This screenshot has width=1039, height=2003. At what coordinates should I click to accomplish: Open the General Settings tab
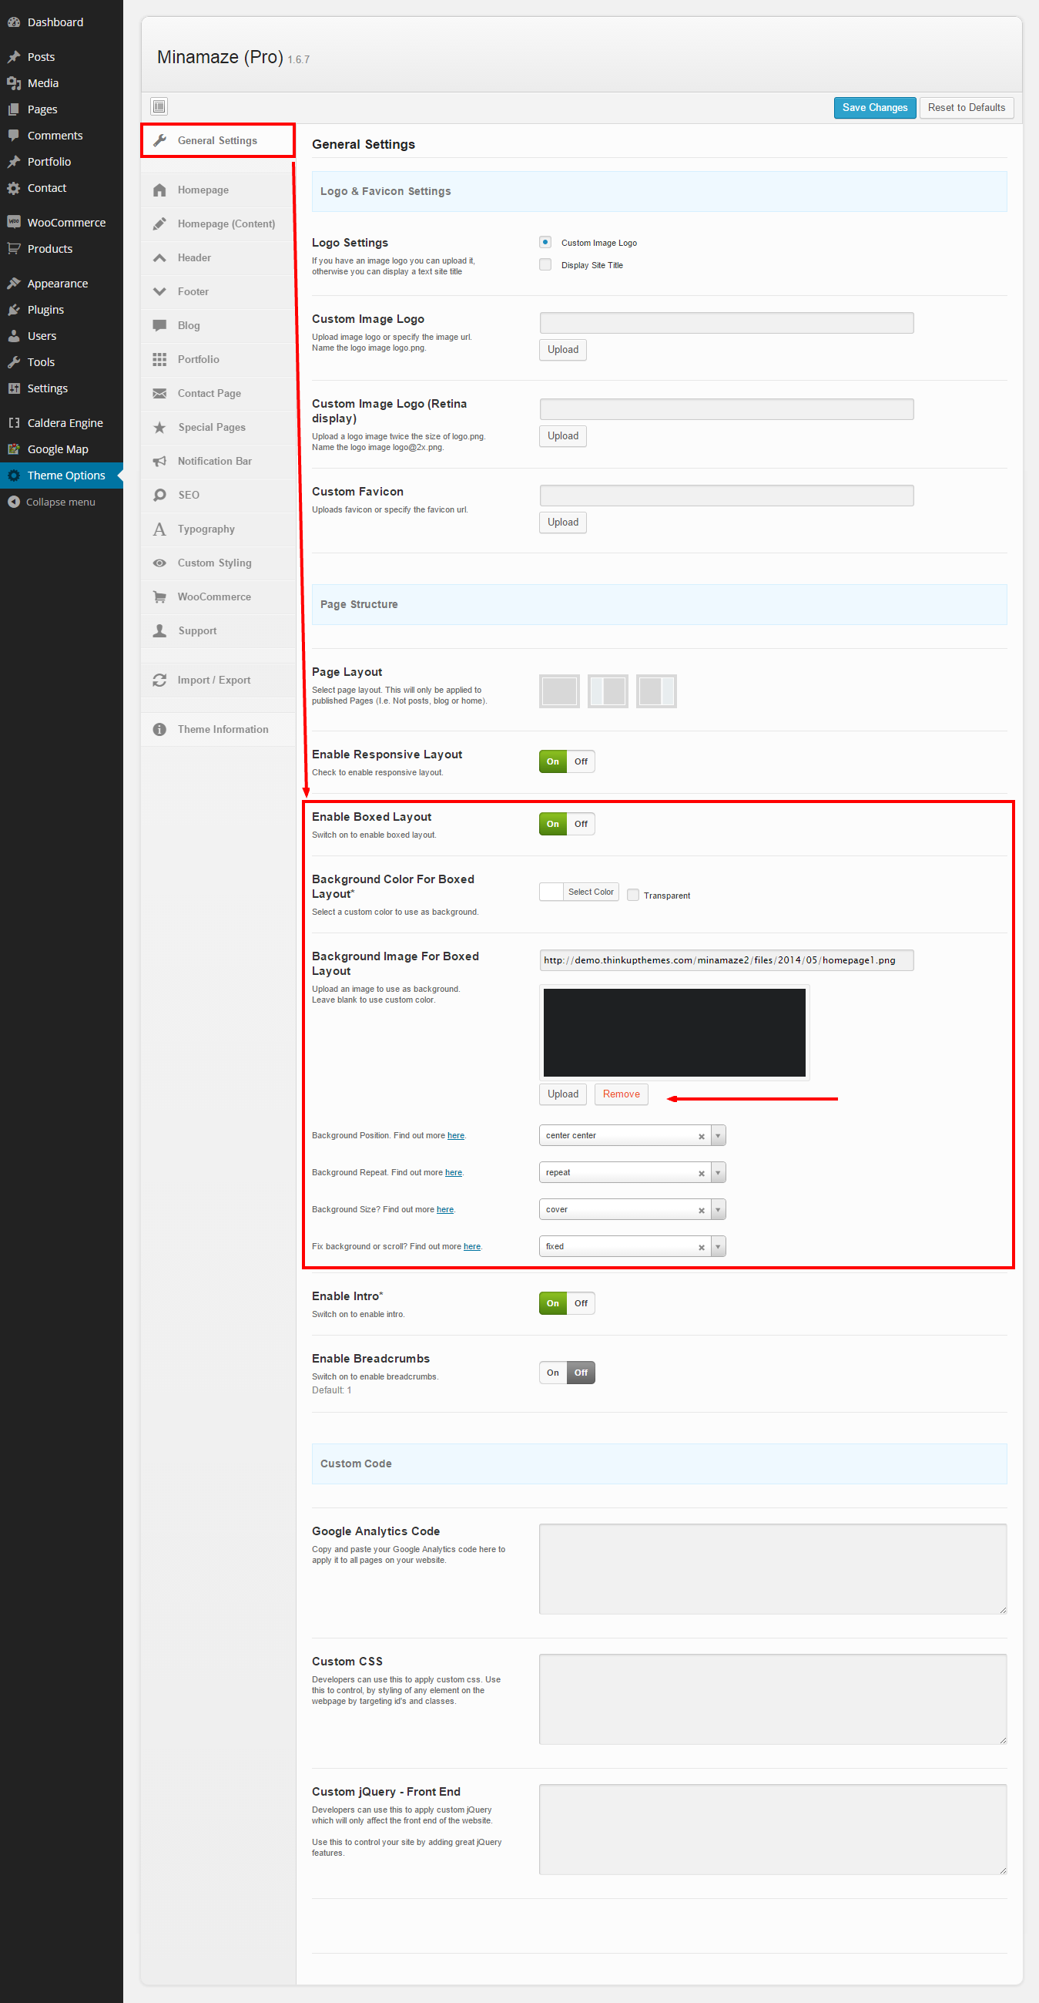[218, 140]
